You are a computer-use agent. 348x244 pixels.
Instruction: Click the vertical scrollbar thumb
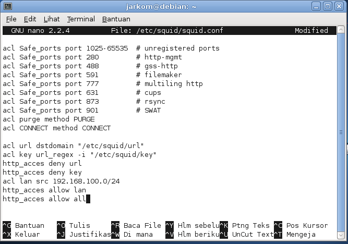341,132
